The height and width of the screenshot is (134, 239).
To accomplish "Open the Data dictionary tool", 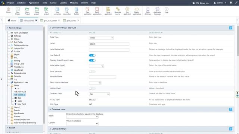I will pyautogui.click(x=148, y=11).
